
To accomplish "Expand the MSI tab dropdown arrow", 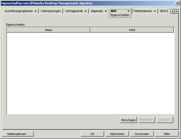I will pos(128,11).
